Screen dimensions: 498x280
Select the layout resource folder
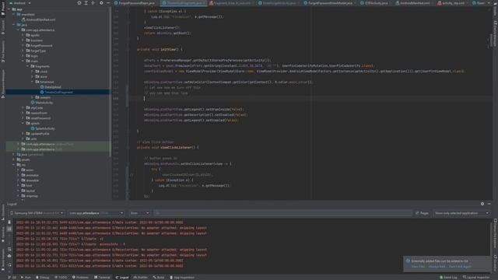coord(28,191)
